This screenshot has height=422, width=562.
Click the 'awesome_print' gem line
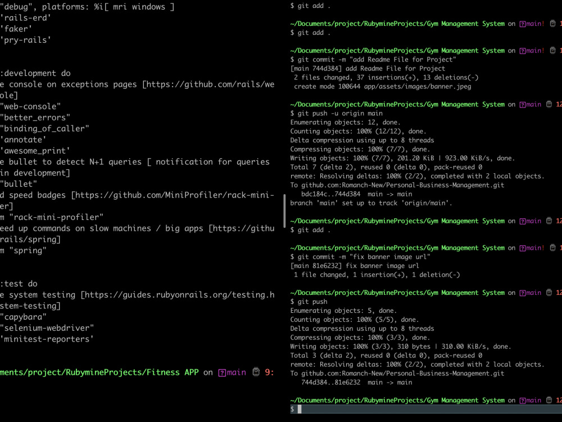click(35, 151)
